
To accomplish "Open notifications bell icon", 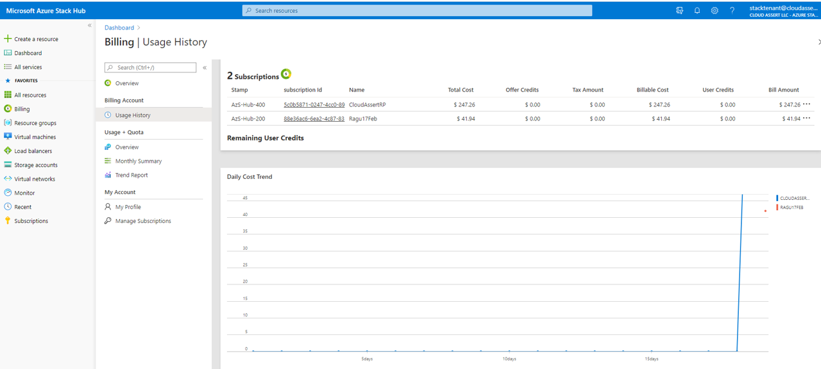I will click(x=697, y=10).
